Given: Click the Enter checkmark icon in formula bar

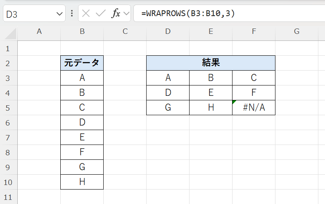Looking at the screenshot, I should click(100, 13).
